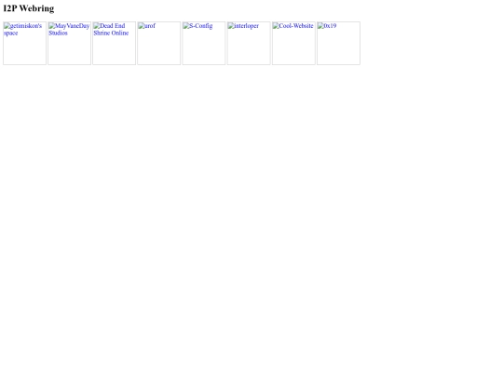
Task: Open the getimiskon's space webring link
Action: click(x=25, y=43)
